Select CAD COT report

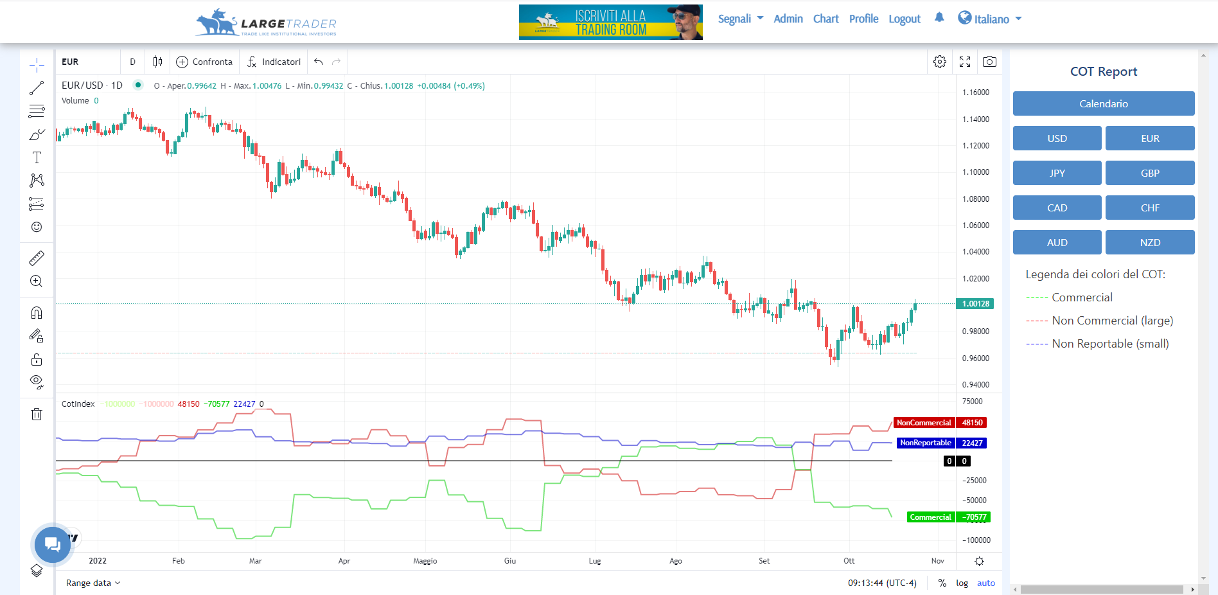pos(1057,208)
